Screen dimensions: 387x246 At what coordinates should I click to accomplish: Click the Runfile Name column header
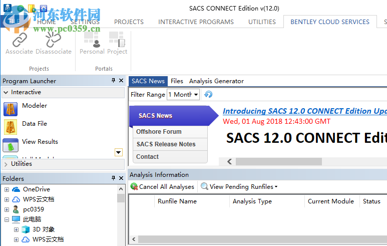click(x=192, y=201)
